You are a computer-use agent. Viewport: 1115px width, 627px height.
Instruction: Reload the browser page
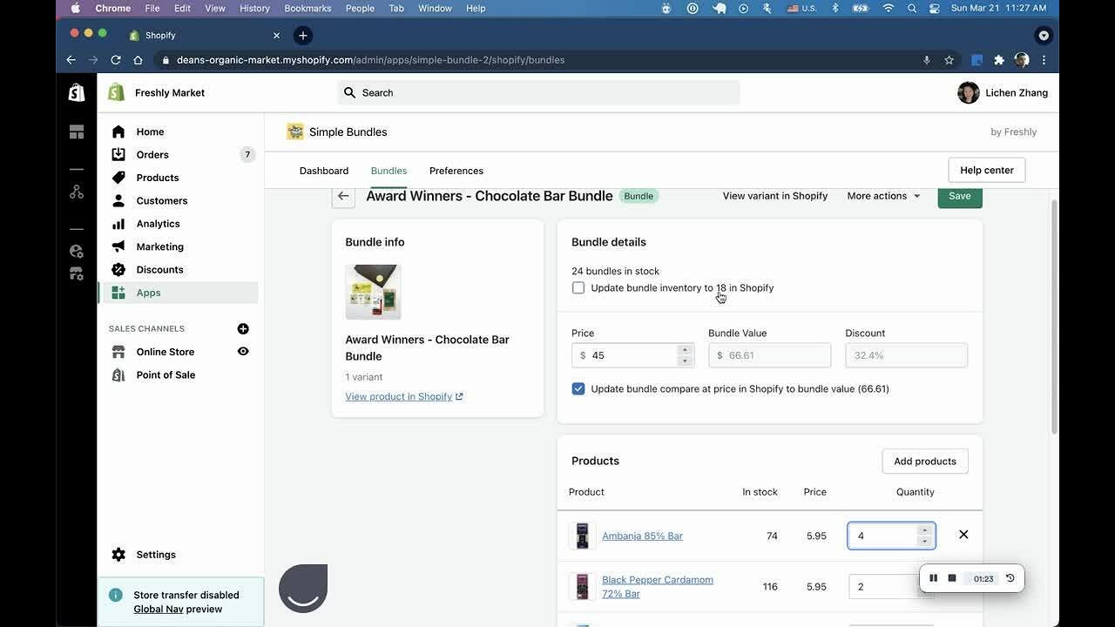tap(116, 60)
